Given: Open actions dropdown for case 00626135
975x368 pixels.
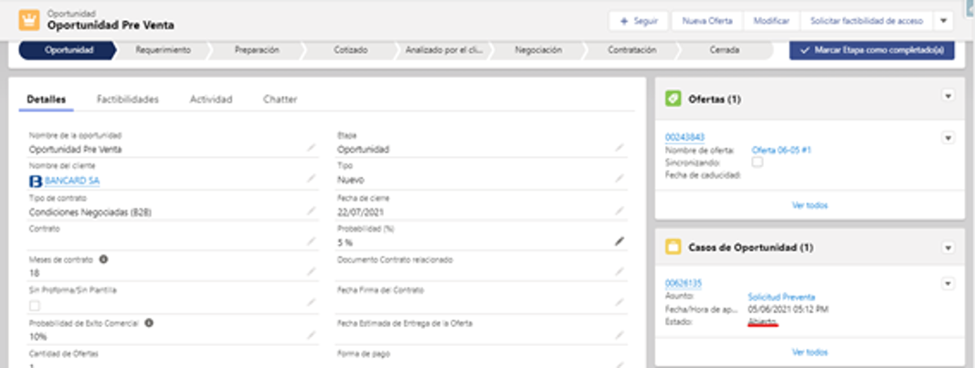Looking at the screenshot, I should pyautogui.click(x=948, y=283).
